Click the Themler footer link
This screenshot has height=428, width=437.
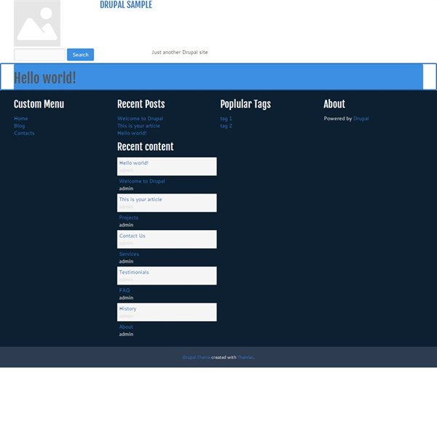(245, 357)
